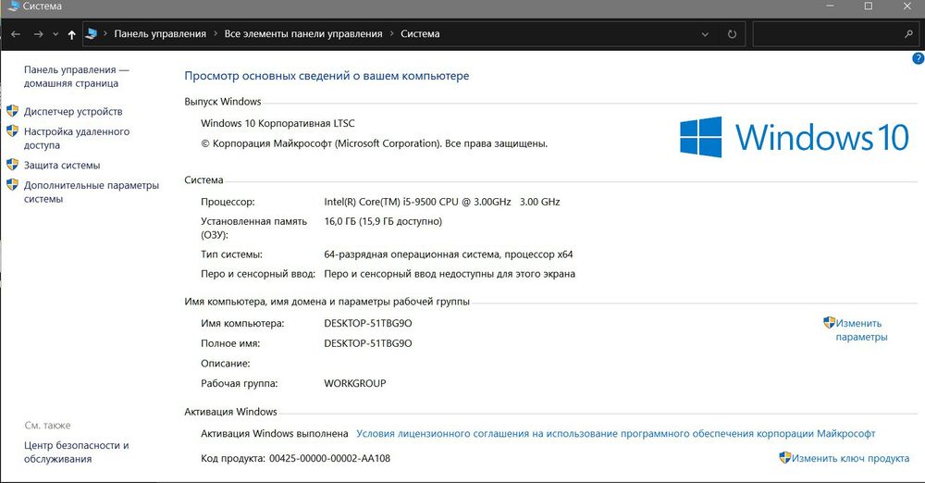Click shield icon beside 'Защита системы'
Viewport: 925px width, 483px height.
[12, 164]
